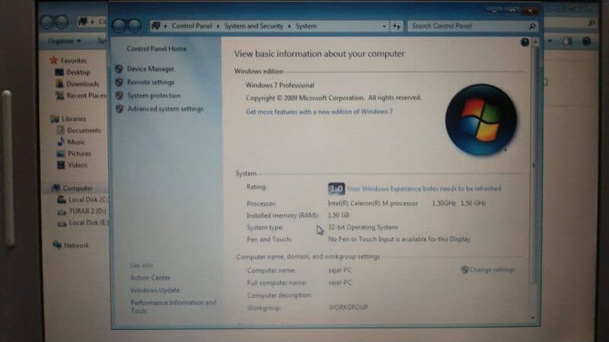Viewport: 609px width, 342px height.
Task: Click the Pictures library icon
Action: [61, 154]
